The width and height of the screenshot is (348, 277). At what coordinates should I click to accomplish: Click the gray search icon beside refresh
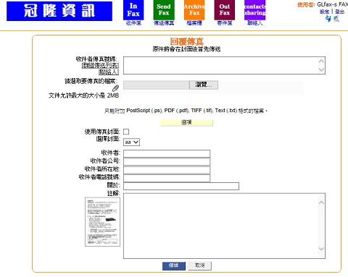336,19
